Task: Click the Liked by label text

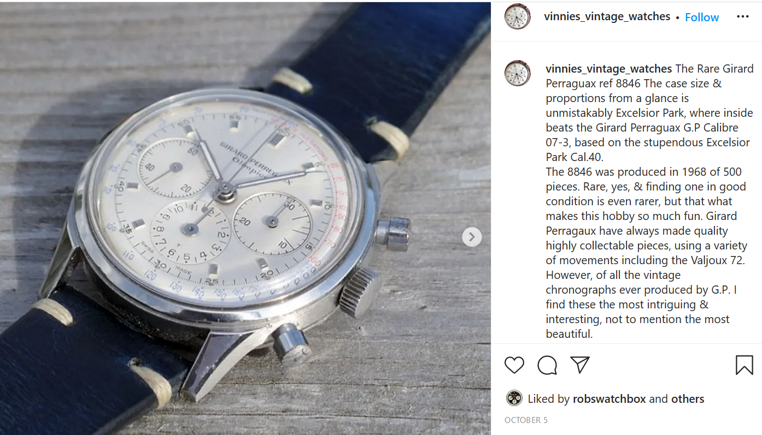Action: click(549, 399)
